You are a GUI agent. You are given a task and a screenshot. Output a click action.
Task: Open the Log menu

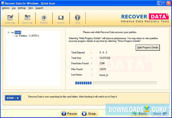(x=14, y=8)
